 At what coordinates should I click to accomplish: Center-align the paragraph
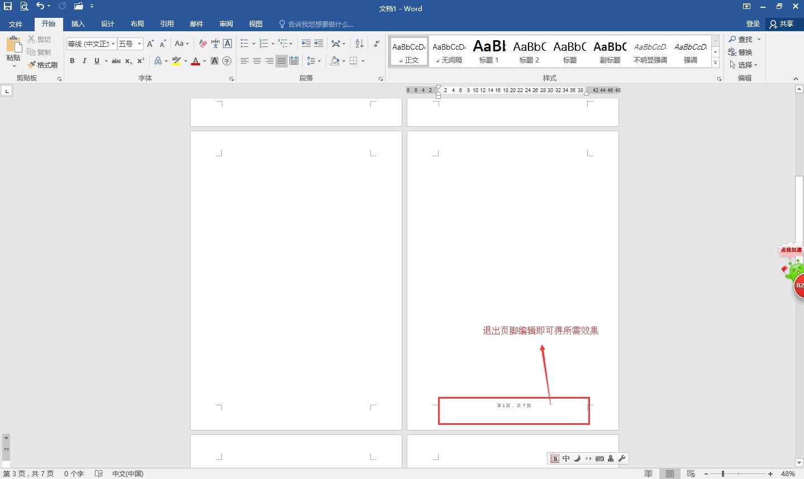pyautogui.click(x=256, y=60)
